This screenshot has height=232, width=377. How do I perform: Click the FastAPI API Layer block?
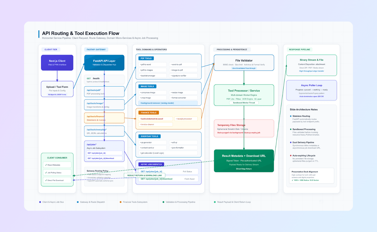click(104, 62)
